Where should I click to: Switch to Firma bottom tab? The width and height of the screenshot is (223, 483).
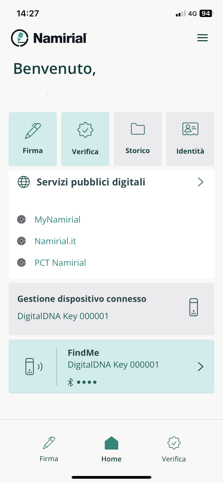point(49,449)
